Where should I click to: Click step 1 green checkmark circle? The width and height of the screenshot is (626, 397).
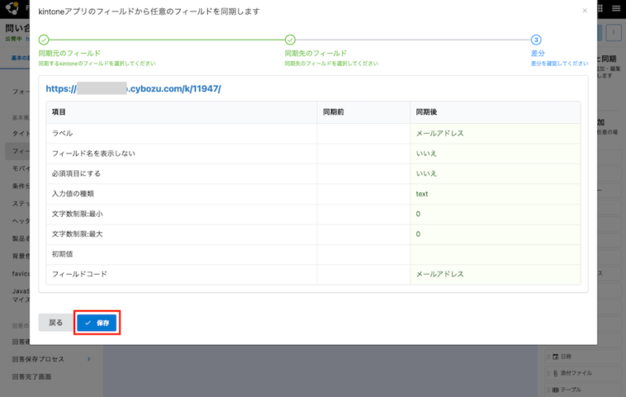coord(44,39)
